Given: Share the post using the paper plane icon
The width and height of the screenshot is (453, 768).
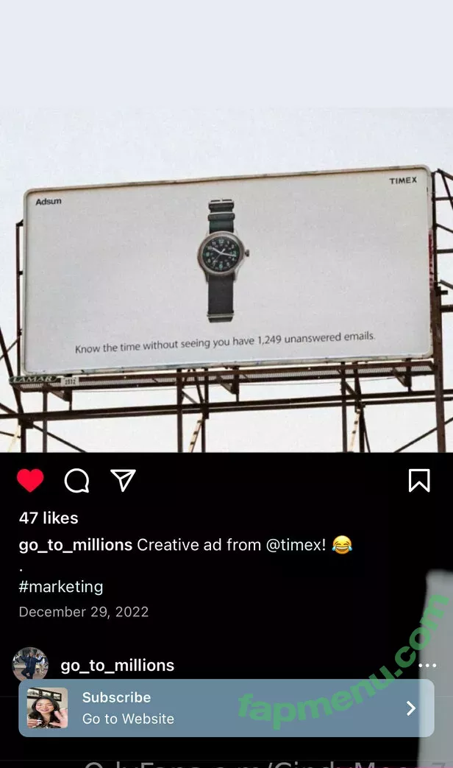Looking at the screenshot, I should coord(123,480).
